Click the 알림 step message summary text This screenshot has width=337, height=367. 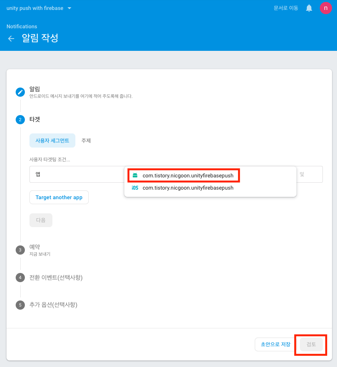81,96
